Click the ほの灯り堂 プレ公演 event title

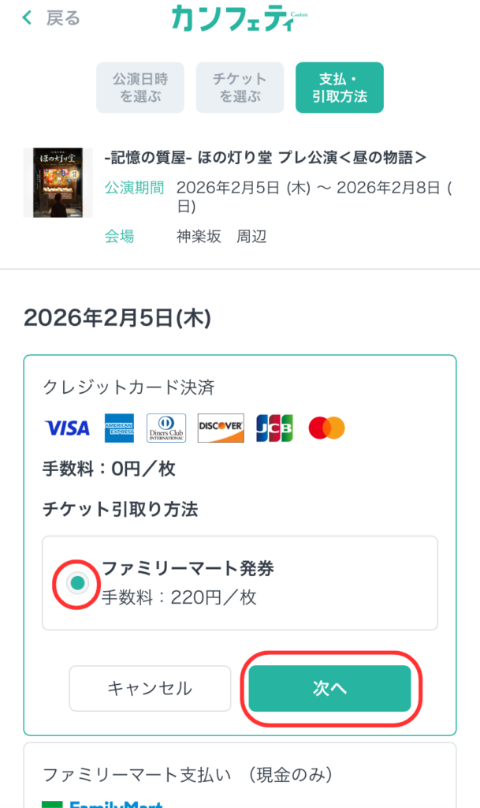coord(266,158)
